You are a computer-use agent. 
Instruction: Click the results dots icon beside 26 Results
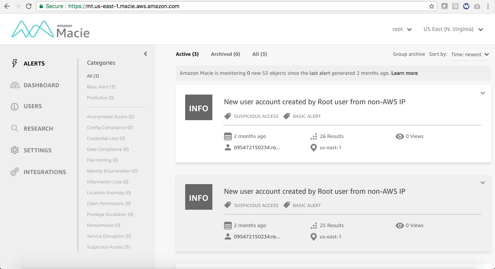314,136
